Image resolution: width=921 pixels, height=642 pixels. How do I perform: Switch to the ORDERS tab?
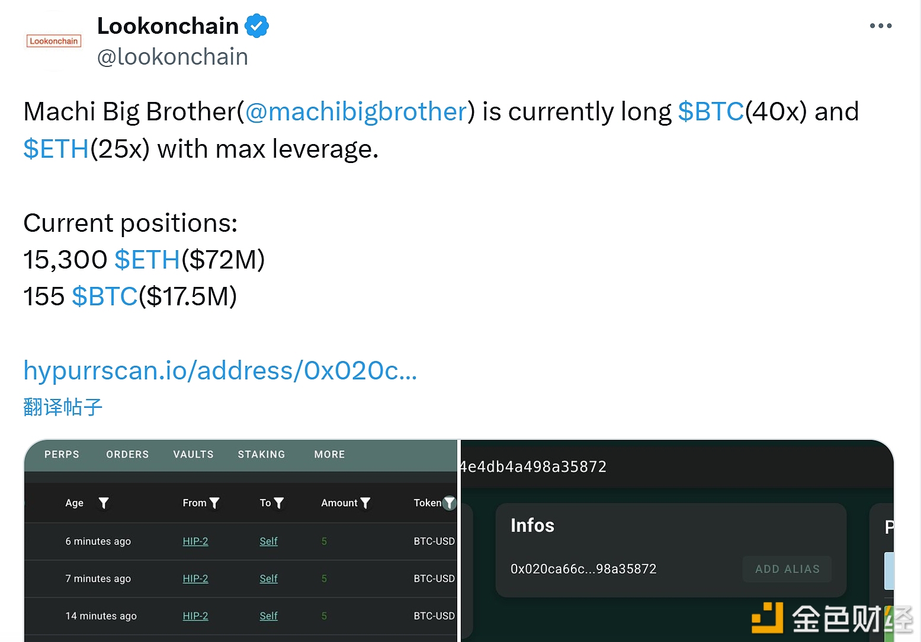click(127, 454)
